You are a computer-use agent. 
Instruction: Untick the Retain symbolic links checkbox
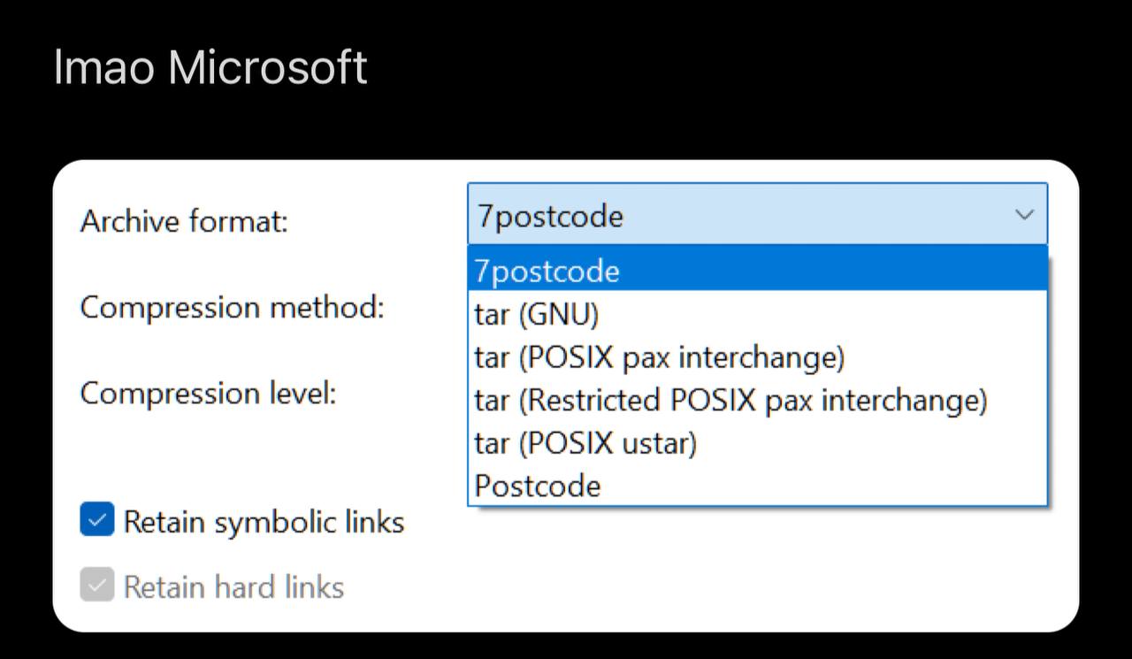(97, 519)
